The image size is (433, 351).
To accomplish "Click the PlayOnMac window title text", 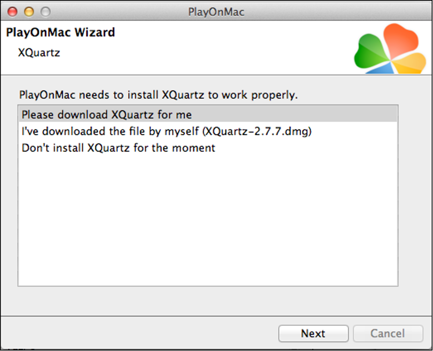I will 216,12.
